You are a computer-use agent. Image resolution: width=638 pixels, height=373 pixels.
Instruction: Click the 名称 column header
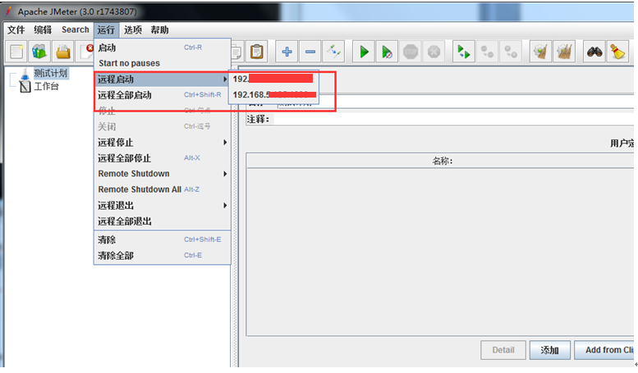pyautogui.click(x=442, y=161)
